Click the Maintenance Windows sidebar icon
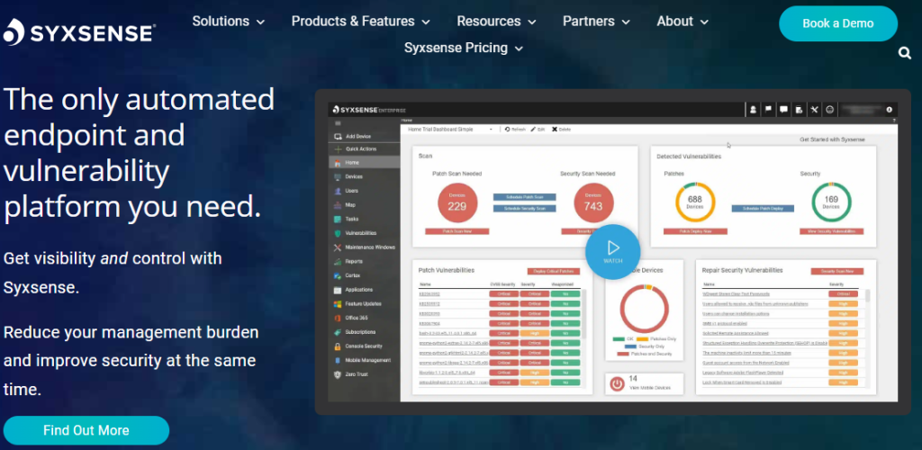Viewport: 922px width, 450px height. click(x=337, y=247)
